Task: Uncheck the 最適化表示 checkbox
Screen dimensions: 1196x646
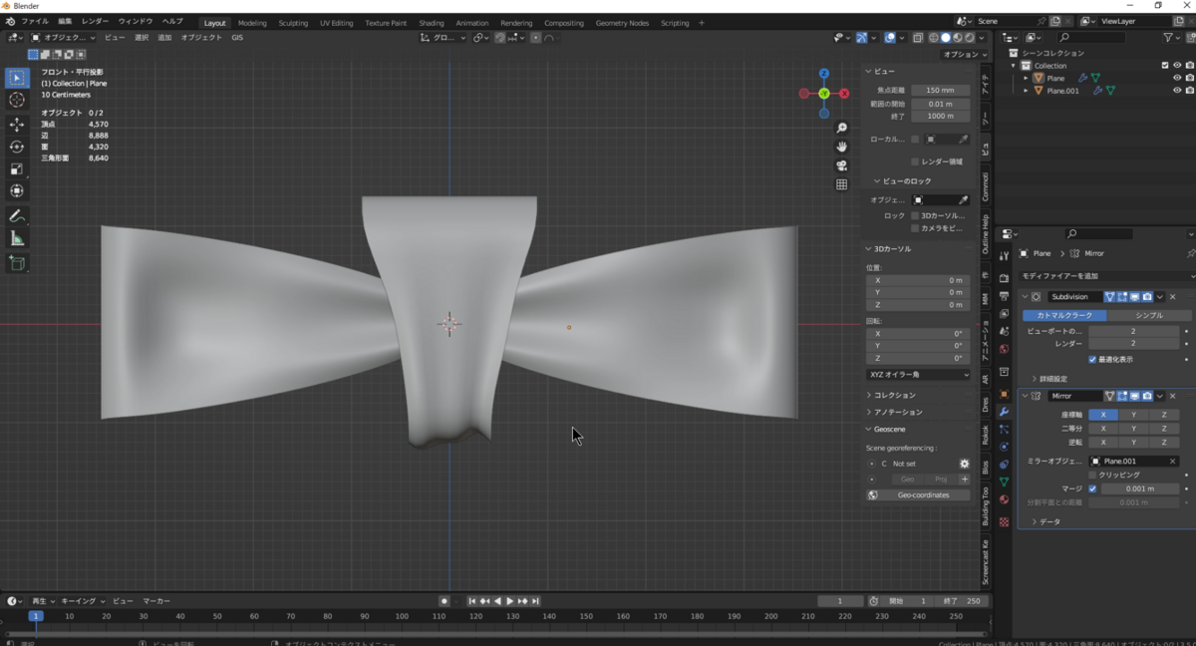Action: (1092, 359)
